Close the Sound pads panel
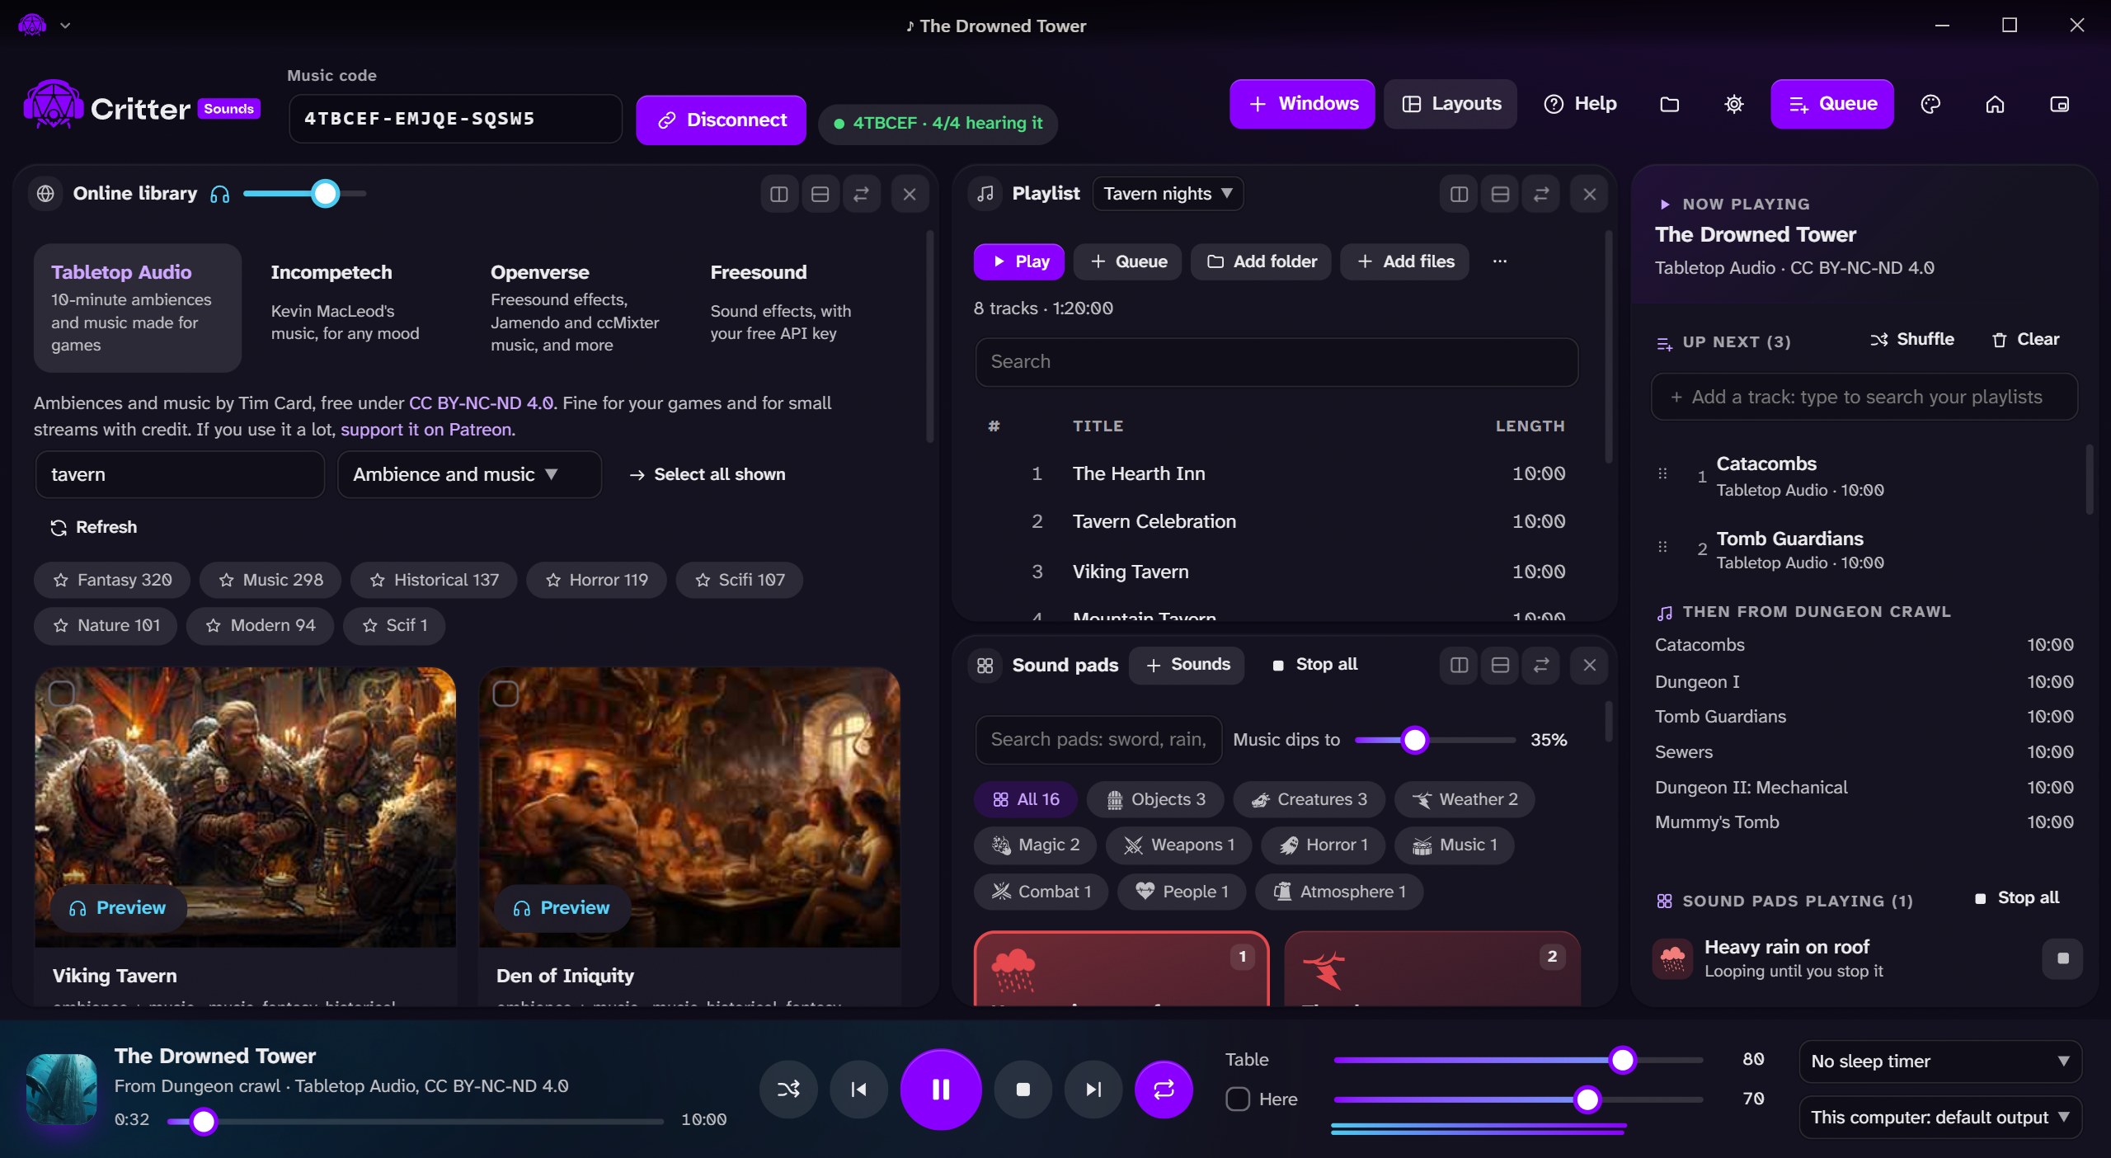Screen dimensions: 2111x1158 pos(1589,665)
